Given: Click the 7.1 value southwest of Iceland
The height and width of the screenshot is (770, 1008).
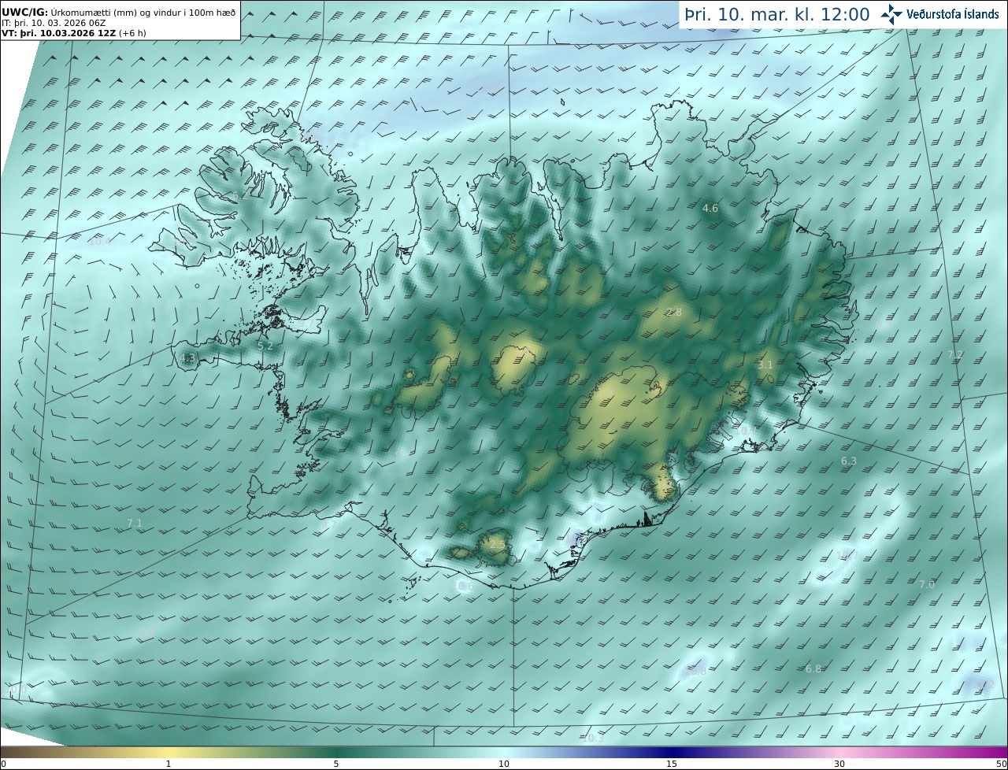Looking at the screenshot, I should point(135,524).
